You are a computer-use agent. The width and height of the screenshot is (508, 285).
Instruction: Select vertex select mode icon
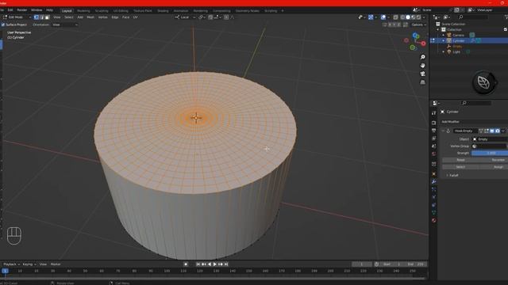pos(37,17)
